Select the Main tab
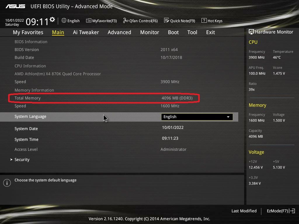 [x=58, y=32]
